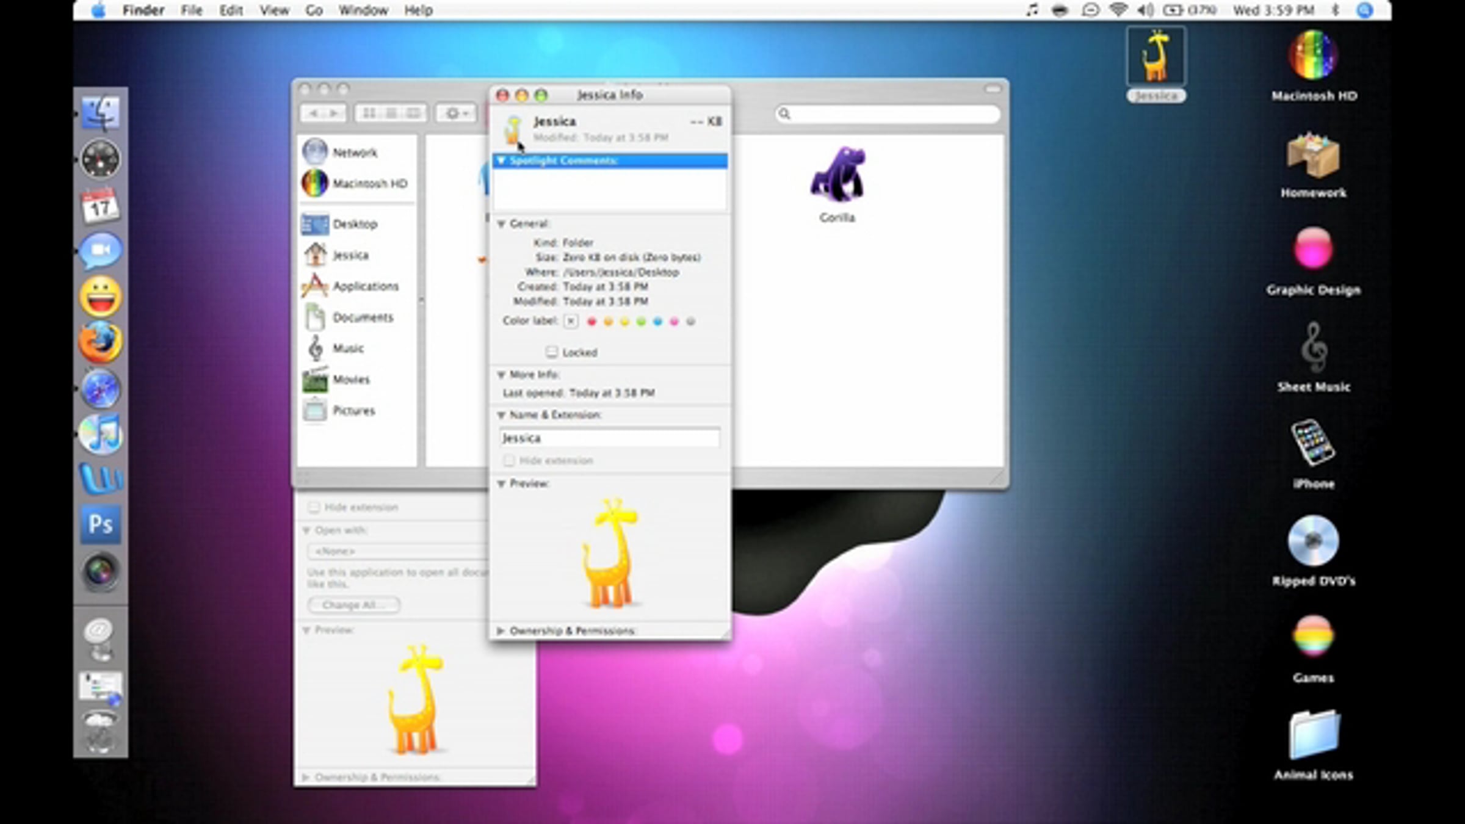This screenshot has height=824, width=1465.
Task: Open the Window menu
Action: click(363, 10)
